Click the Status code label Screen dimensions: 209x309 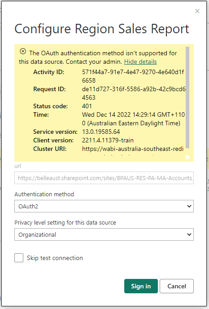[50, 106]
